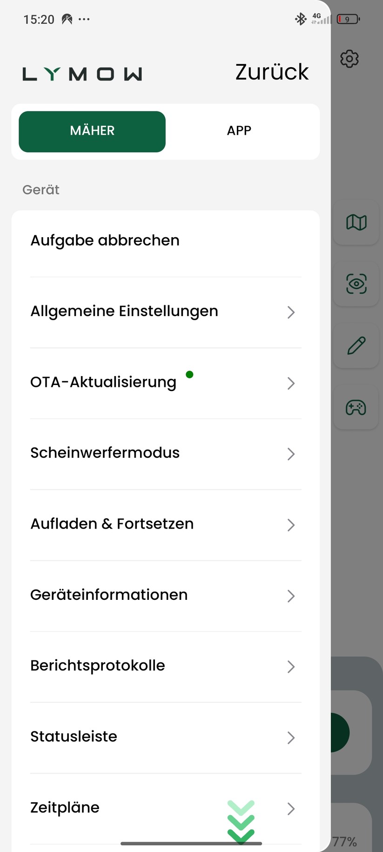Tap the map icon button
The width and height of the screenshot is (383, 852).
[x=356, y=222]
